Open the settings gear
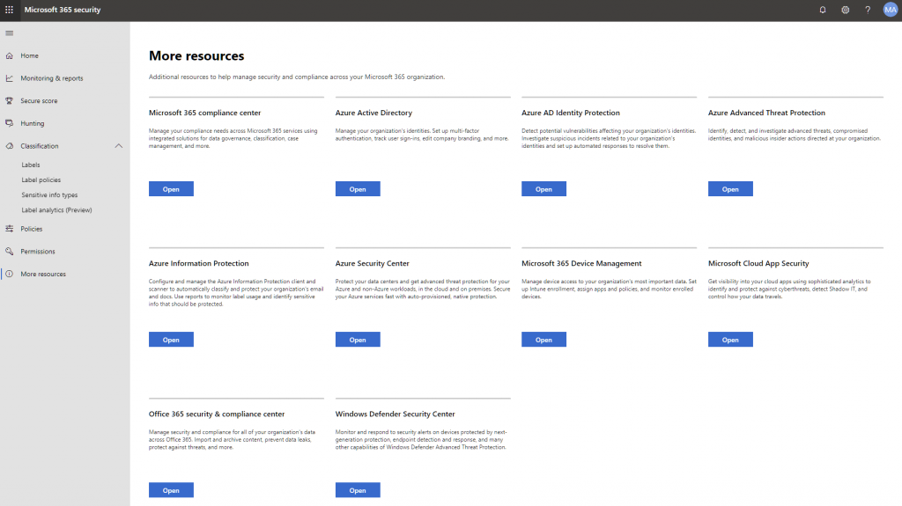The width and height of the screenshot is (902, 506). [x=845, y=10]
